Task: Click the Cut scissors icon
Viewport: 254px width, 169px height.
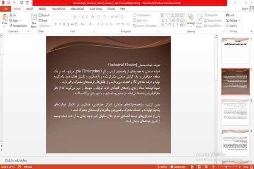Action: click(11, 15)
